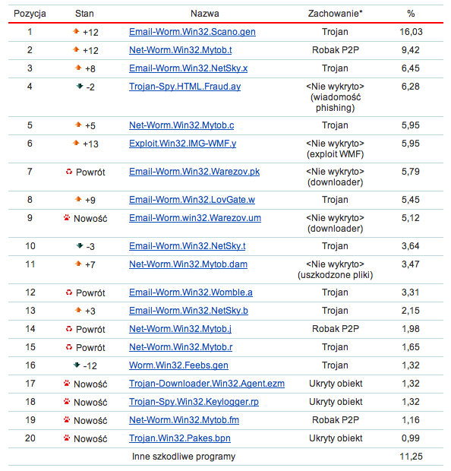Open Email-Worm.Win32.LovGate.w link
The image size is (451, 471).
192,200
